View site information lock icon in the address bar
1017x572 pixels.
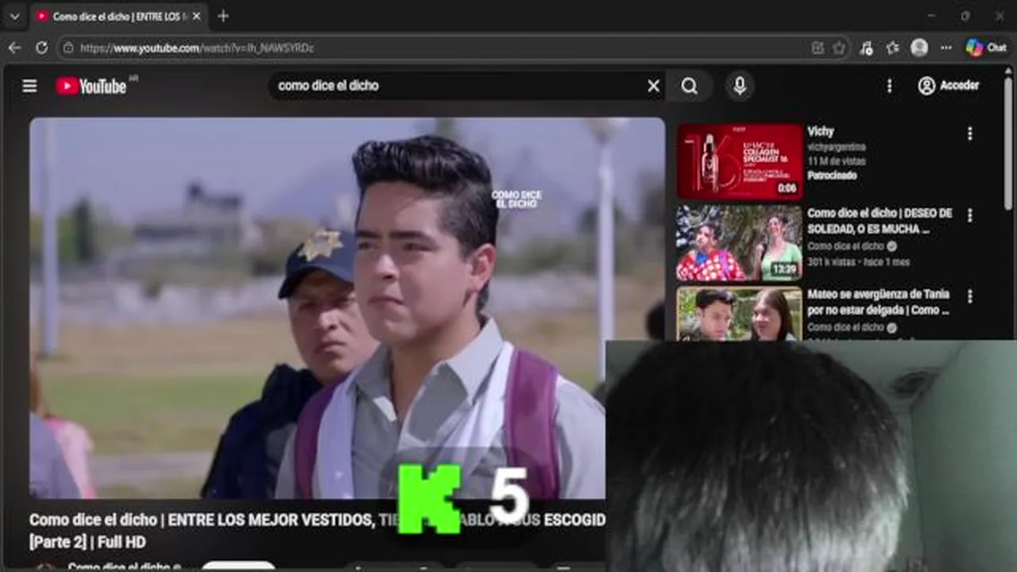(x=68, y=48)
